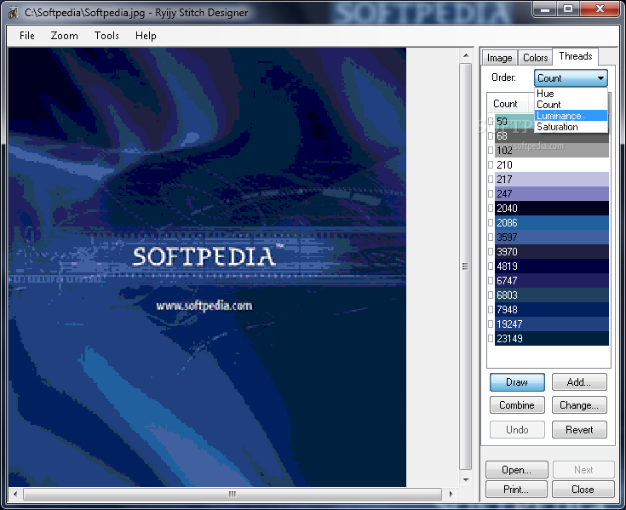Tick the checkbox for thread count 102
Image resolution: width=626 pixels, height=510 pixels.
[491, 151]
